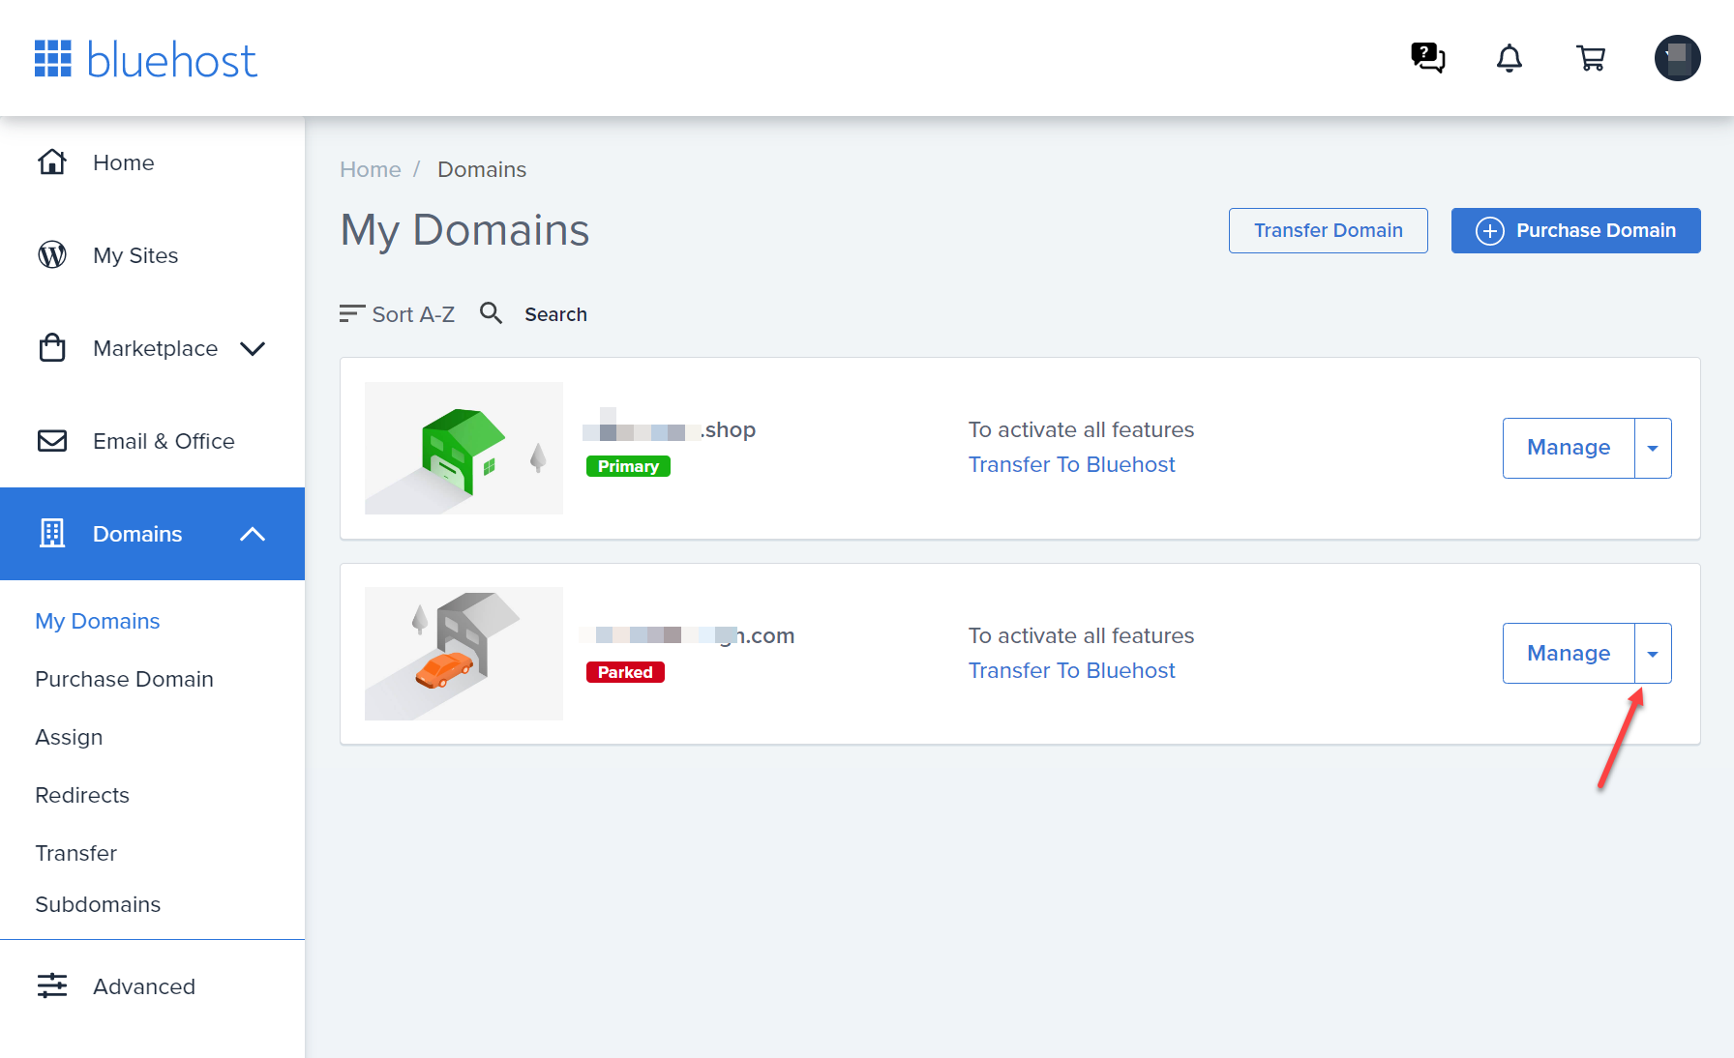1734x1058 pixels.
Task: Click the Home house icon in sidebar
Action: click(52, 162)
